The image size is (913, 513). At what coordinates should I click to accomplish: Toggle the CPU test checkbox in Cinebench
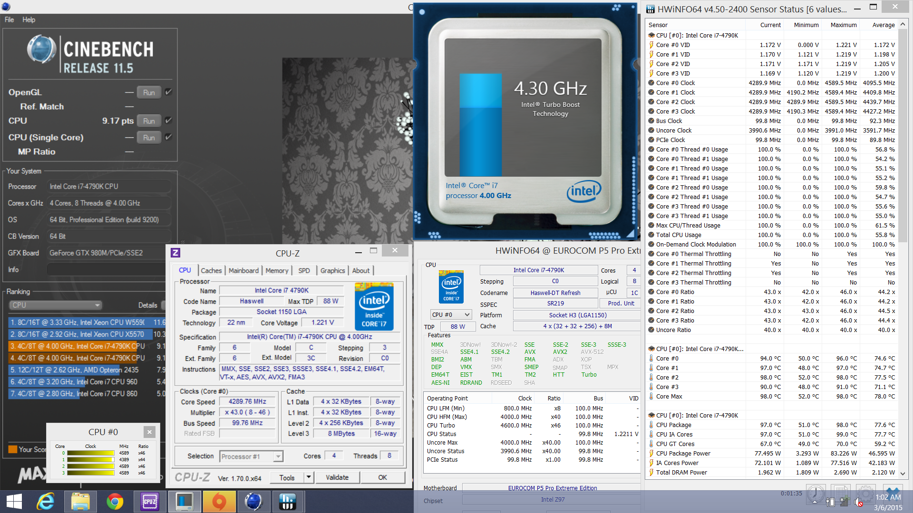pyautogui.click(x=168, y=121)
